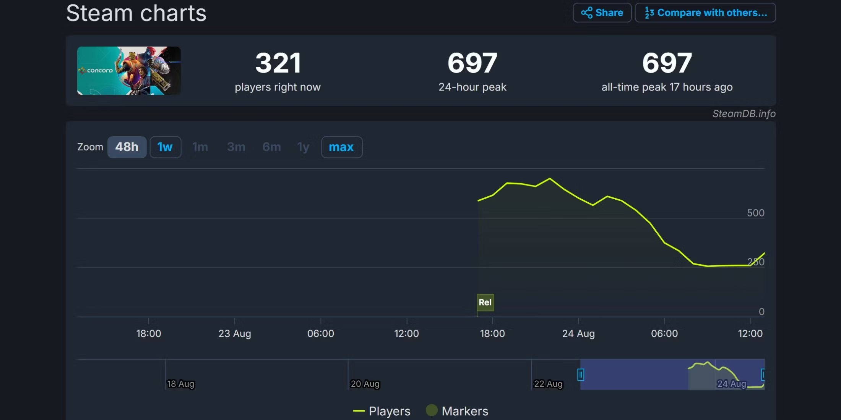Click the highlighted navigator range area
The image size is (841, 420).
pyautogui.click(x=672, y=374)
